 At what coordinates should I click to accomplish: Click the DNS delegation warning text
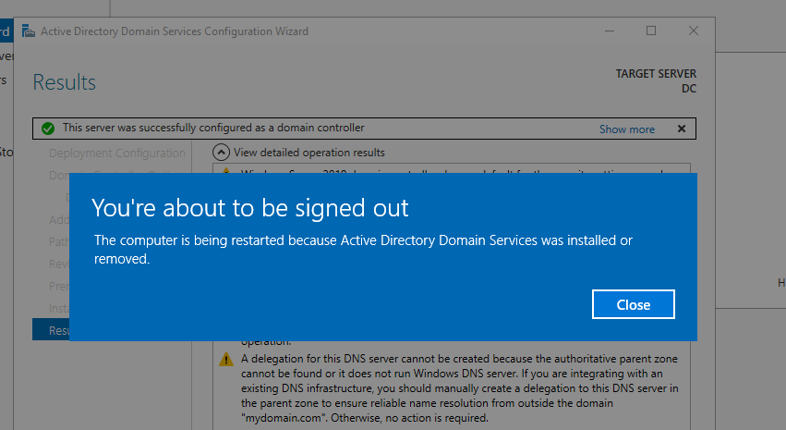(457, 388)
